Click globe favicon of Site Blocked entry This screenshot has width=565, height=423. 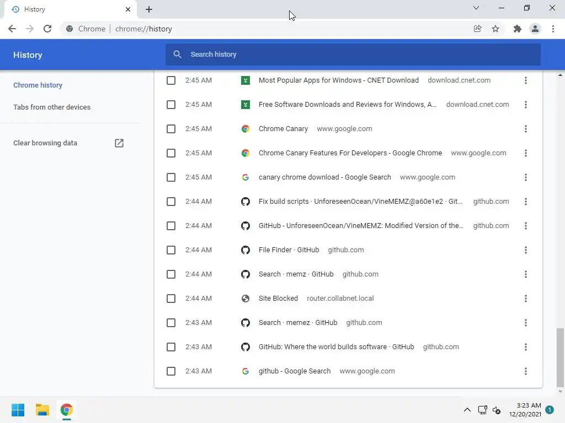coord(246,299)
